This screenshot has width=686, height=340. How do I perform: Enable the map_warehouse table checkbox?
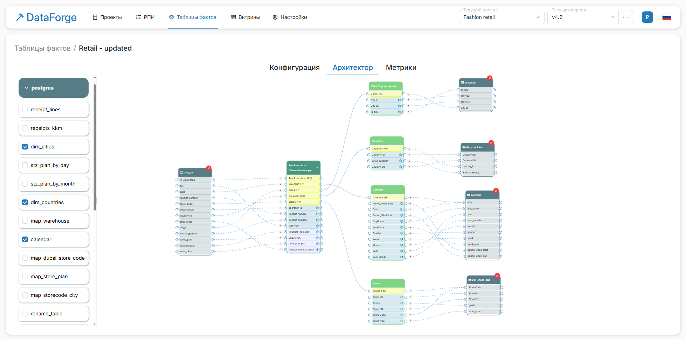tap(25, 221)
